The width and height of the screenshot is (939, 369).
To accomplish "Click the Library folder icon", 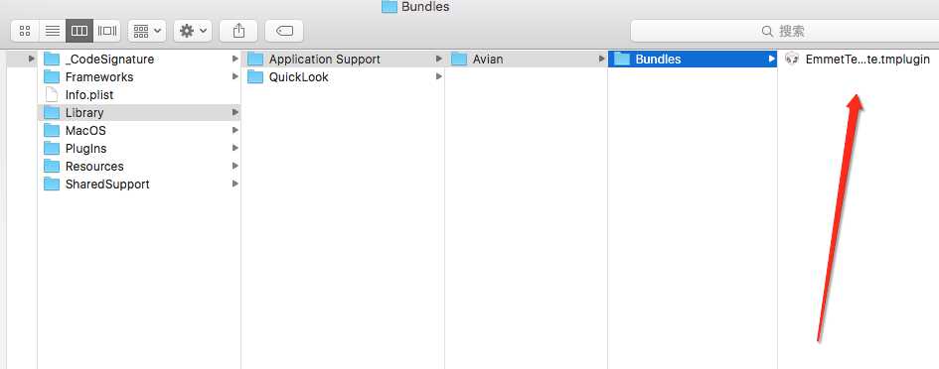I will pos(52,112).
